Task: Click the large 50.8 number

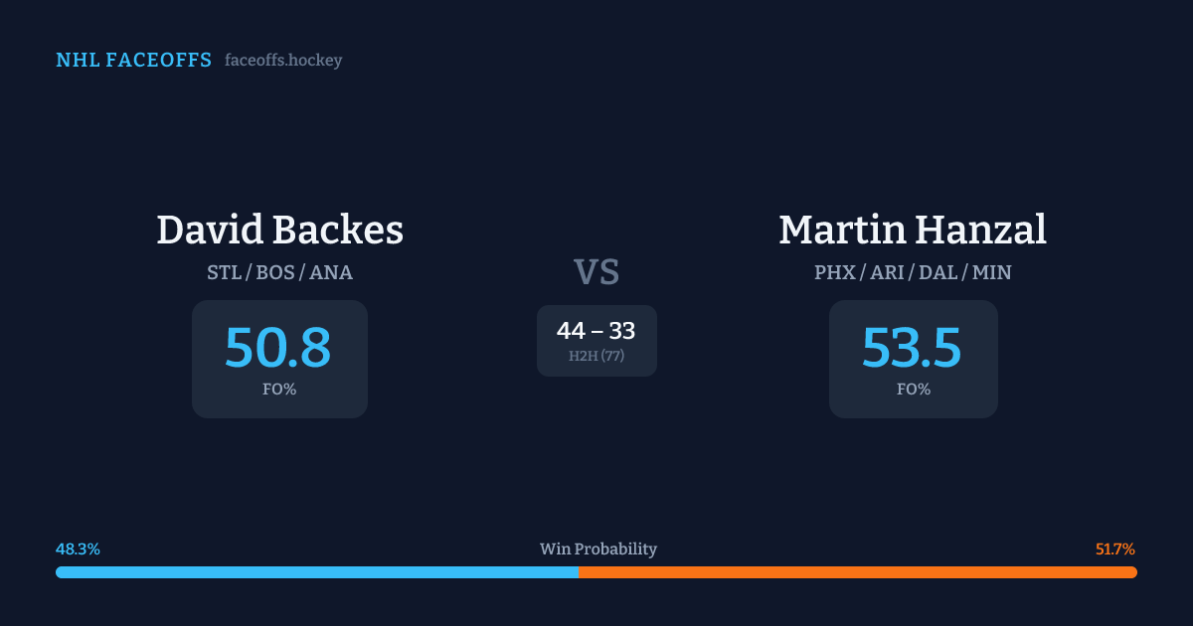Action: click(277, 348)
